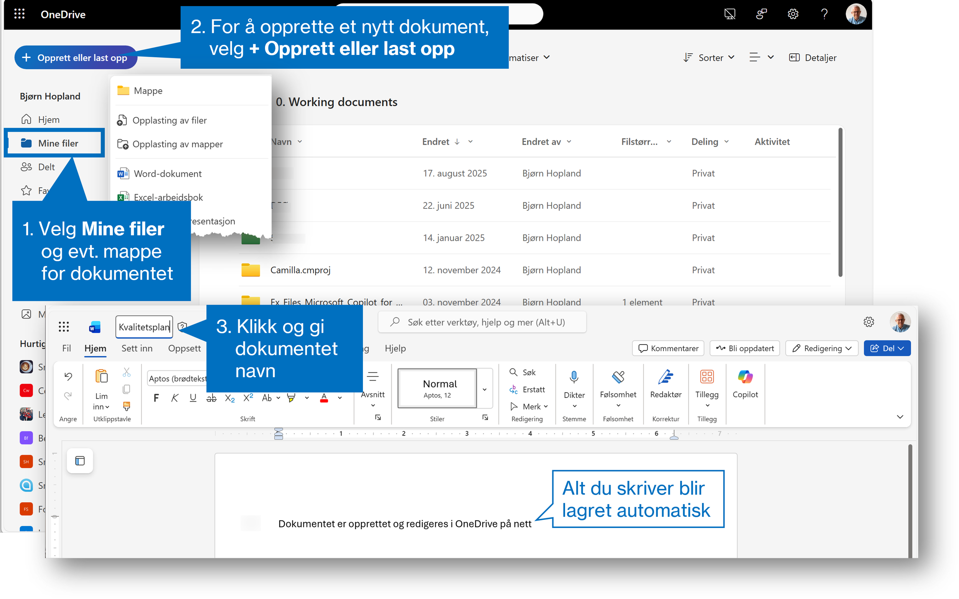The height and width of the screenshot is (599, 959).
Task: Click the Undo (Angre) arrow icon
Action: (68, 376)
